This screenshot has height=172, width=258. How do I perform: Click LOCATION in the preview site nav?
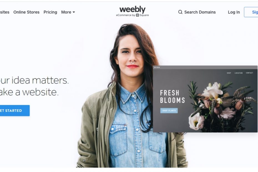[239, 73]
